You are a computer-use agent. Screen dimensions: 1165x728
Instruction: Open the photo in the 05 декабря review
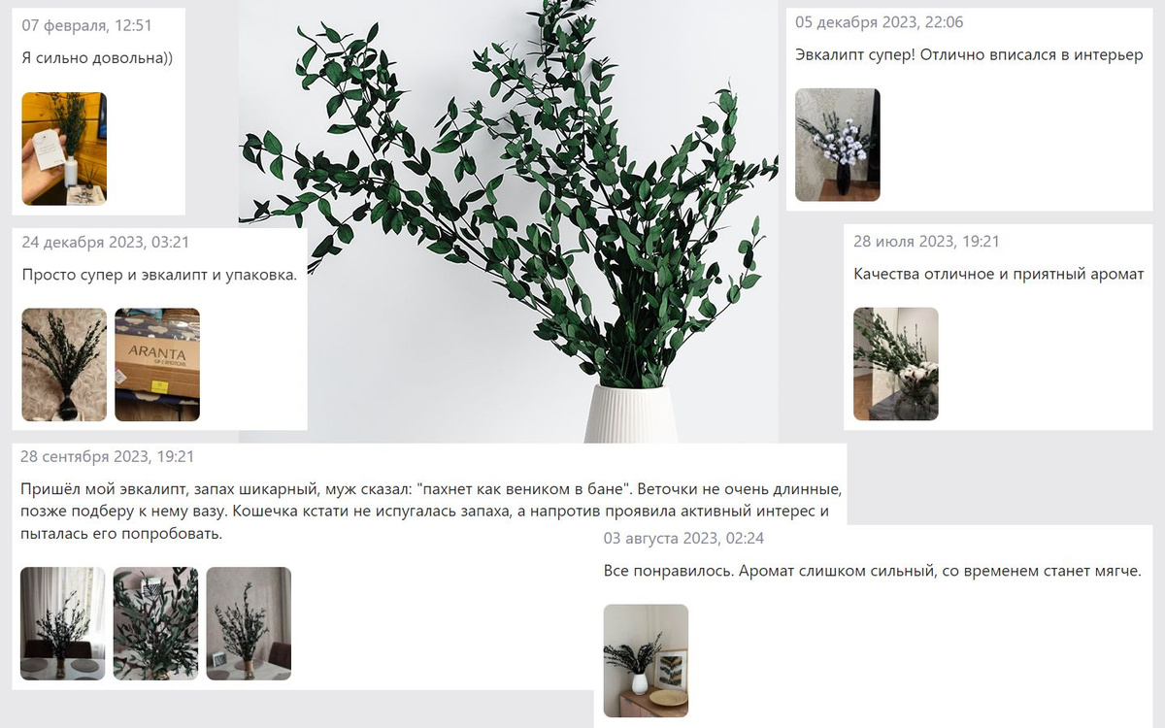838,145
